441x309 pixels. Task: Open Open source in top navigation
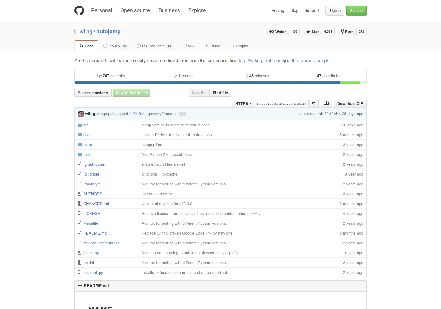tap(135, 10)
